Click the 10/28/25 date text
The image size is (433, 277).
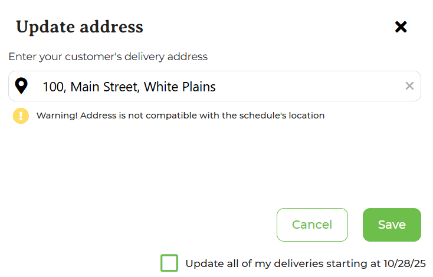405,263
